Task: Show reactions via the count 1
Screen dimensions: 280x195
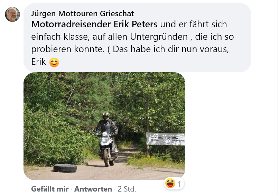Action: [x=179, y=184]
